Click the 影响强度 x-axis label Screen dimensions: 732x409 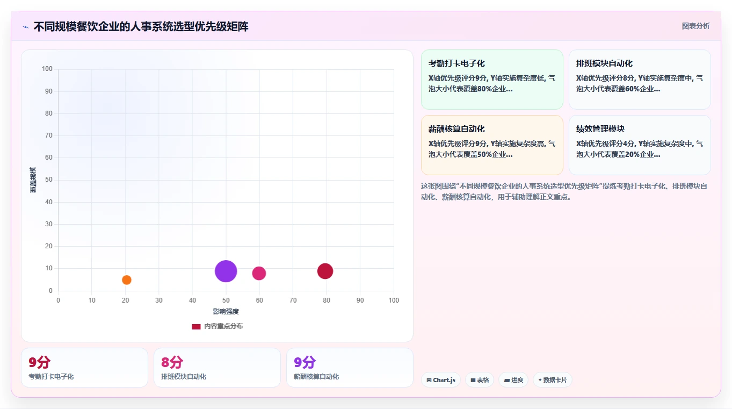click(226, 312)
